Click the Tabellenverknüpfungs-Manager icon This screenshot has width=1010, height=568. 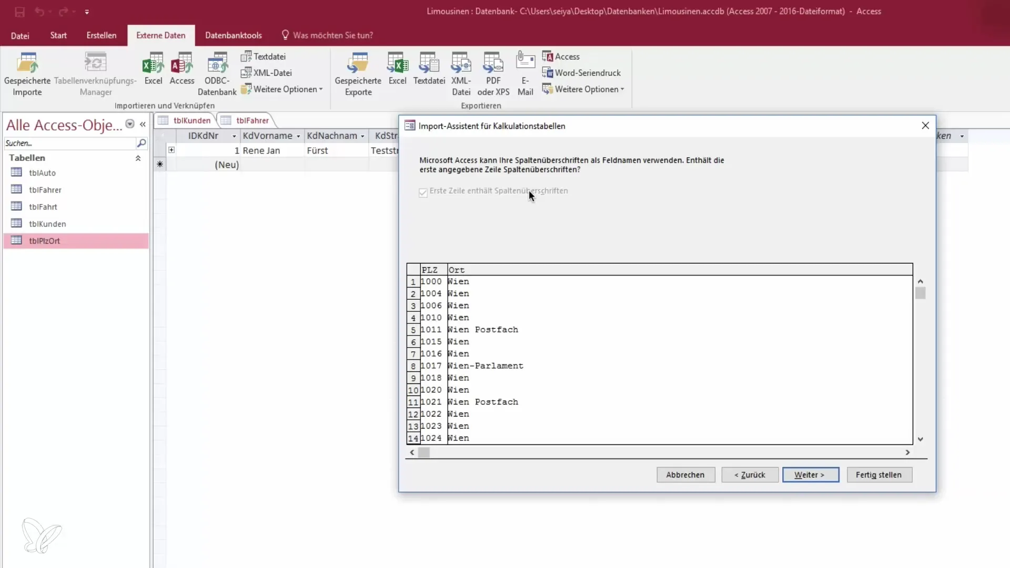pos(95,63)
